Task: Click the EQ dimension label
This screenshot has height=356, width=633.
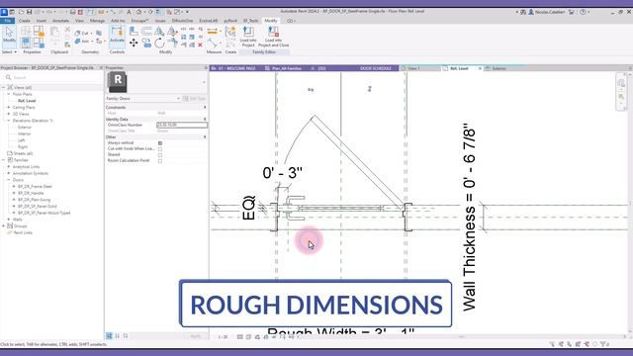Action: click(x=249, y=208)
